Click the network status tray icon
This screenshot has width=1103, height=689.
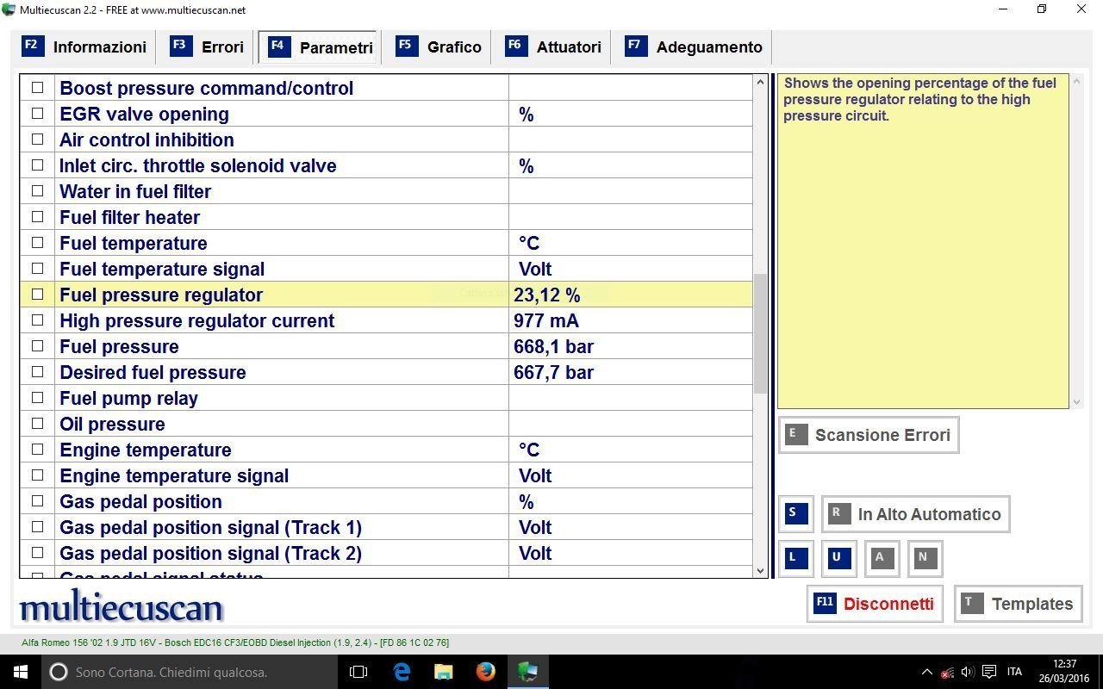947,672
